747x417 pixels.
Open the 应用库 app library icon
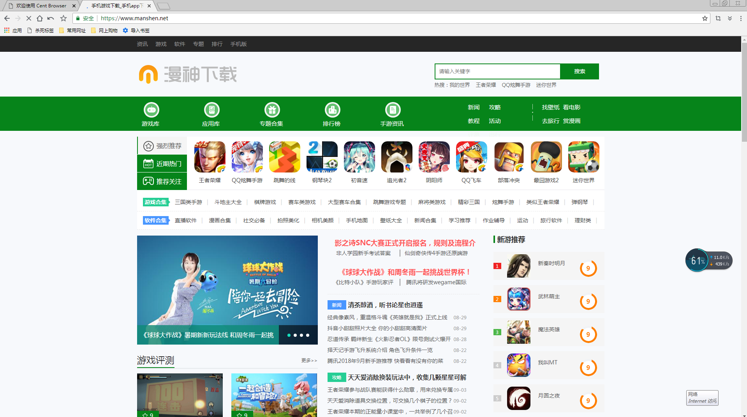211,110
